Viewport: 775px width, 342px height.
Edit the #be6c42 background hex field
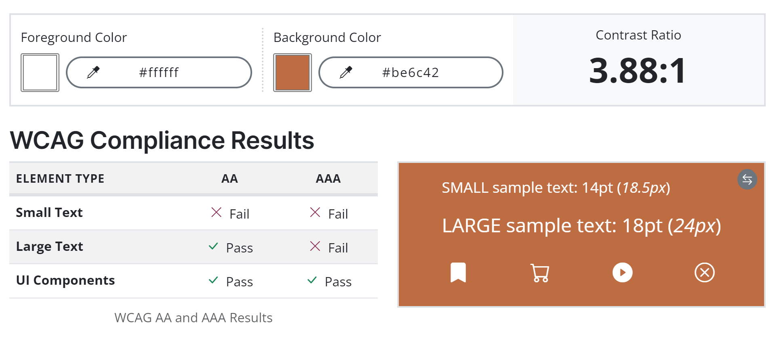pos(411,73)
